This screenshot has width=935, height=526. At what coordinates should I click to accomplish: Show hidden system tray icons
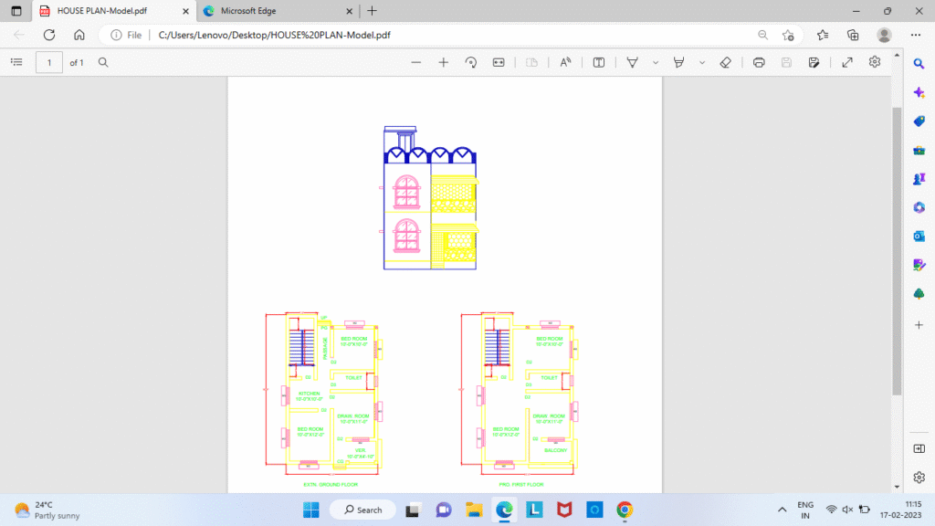tap(782, 510)
